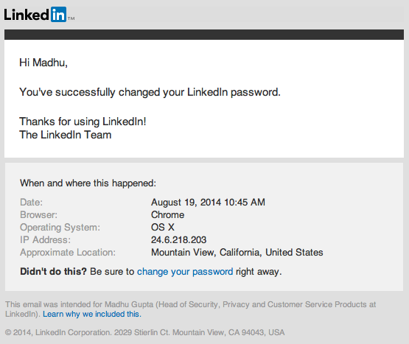Click the location 'Mountain View, California, United States'
The width and height of the screenshot is (409, 344).
tap(237, 253)
